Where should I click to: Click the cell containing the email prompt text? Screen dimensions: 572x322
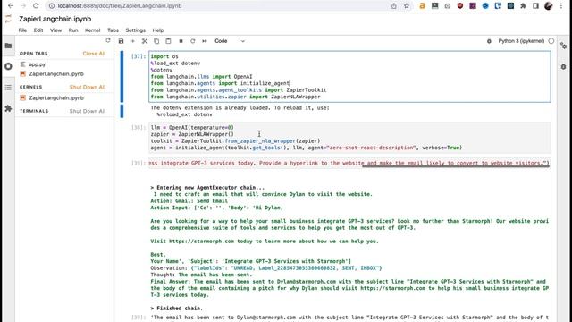(349, 163)
